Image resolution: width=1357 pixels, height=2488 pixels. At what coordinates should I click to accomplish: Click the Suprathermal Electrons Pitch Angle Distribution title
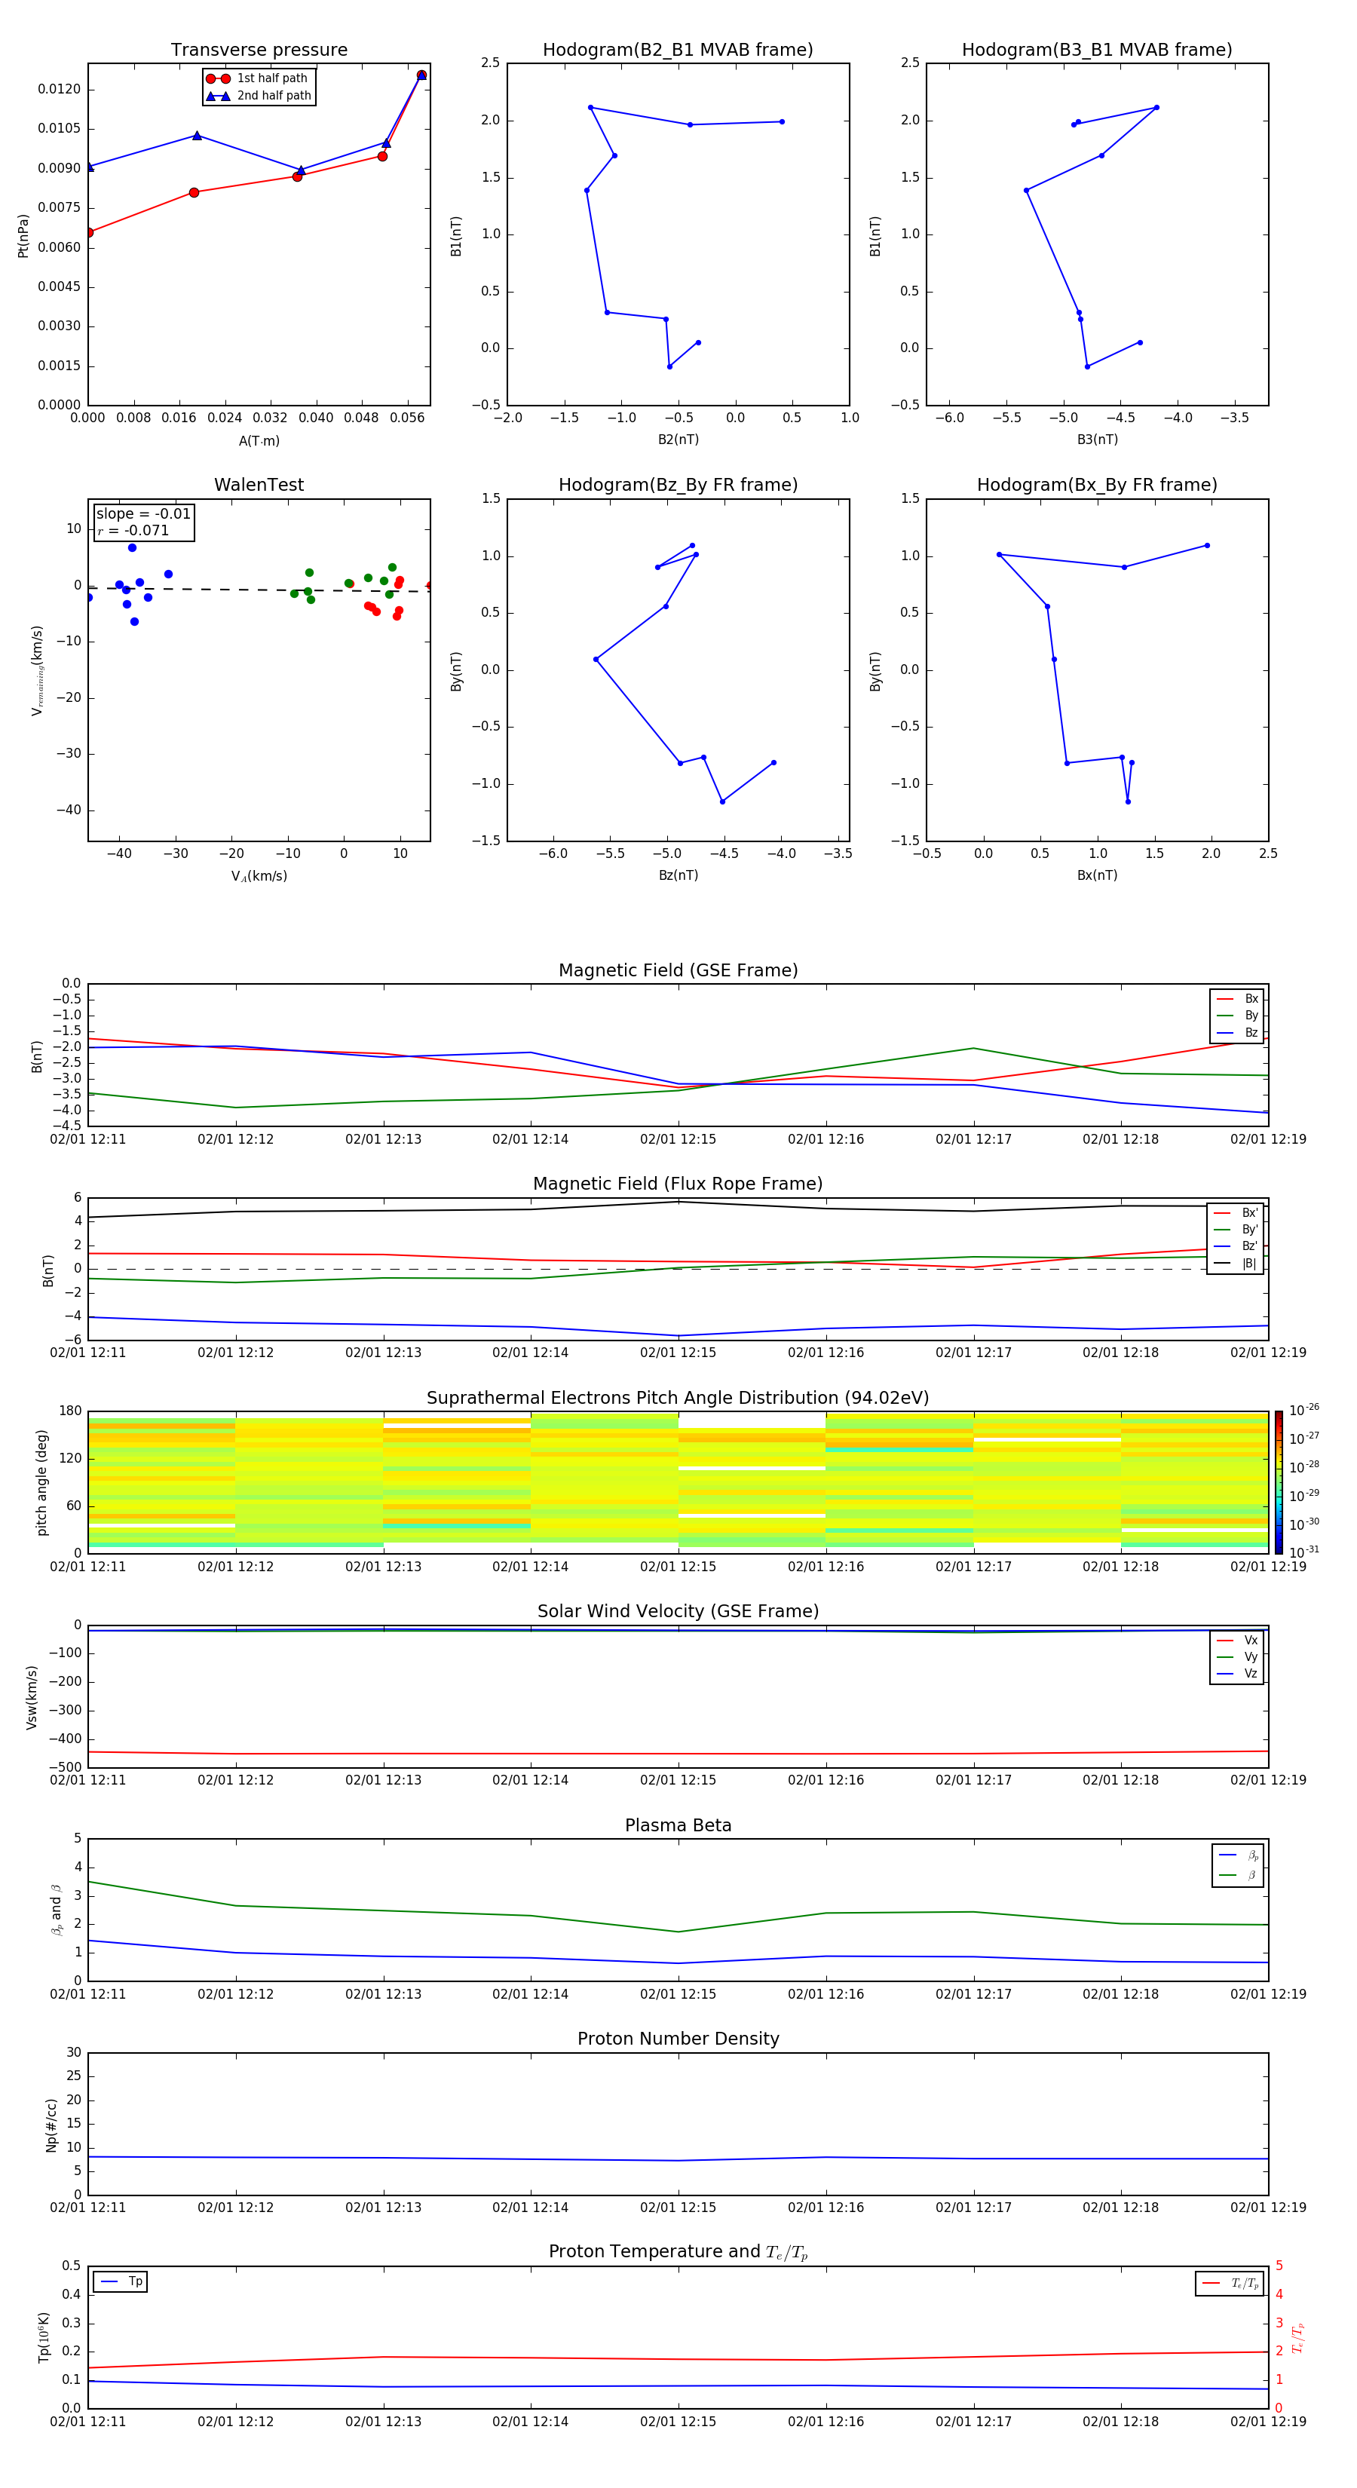coord(678,1399)
